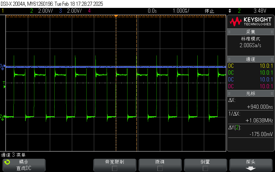Select channel 2 scale 2.00V/
This screenshot has height=172, width=275.
pyautogui.click(x=45, y=11)
